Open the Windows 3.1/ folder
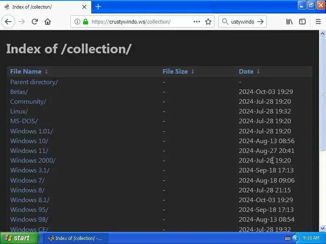 30,170
